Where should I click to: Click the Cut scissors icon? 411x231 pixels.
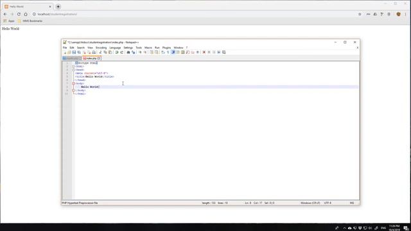(x=100, y=53)
